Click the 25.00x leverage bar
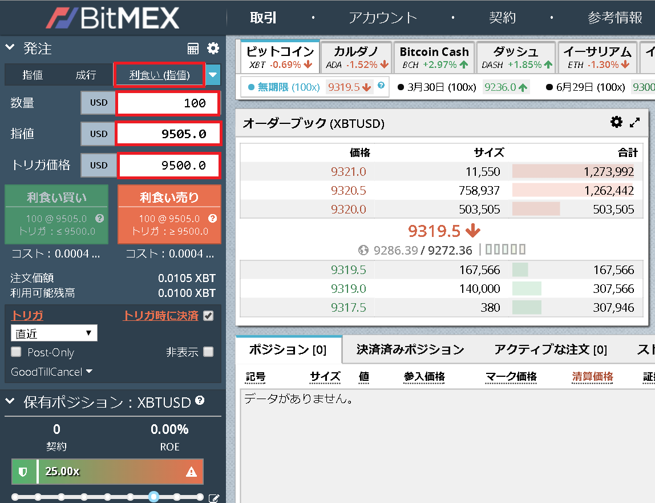This screenshot has height=503, width=655. click(108, 472)
